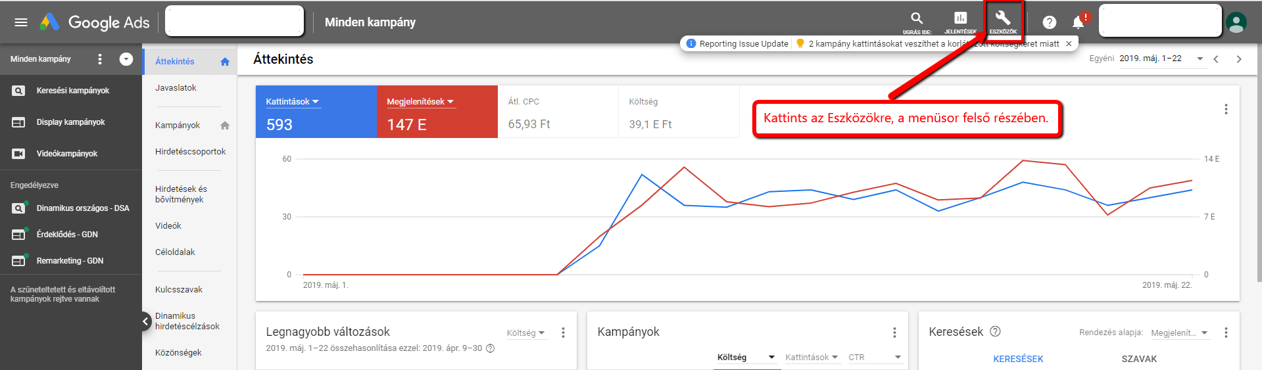Open Céloldalak page
Screen dimensions: 1262x370
[x=175, y=252]
